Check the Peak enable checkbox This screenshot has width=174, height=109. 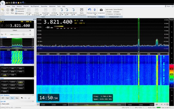pos(1,104)
